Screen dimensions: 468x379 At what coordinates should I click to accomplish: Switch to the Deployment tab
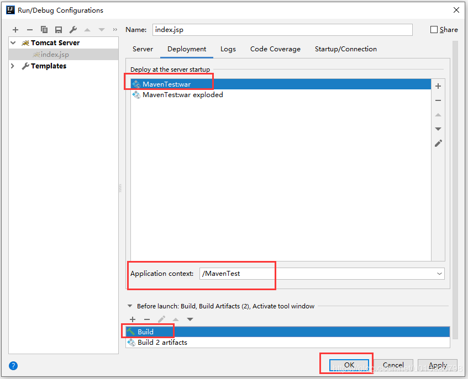point(187,49)
